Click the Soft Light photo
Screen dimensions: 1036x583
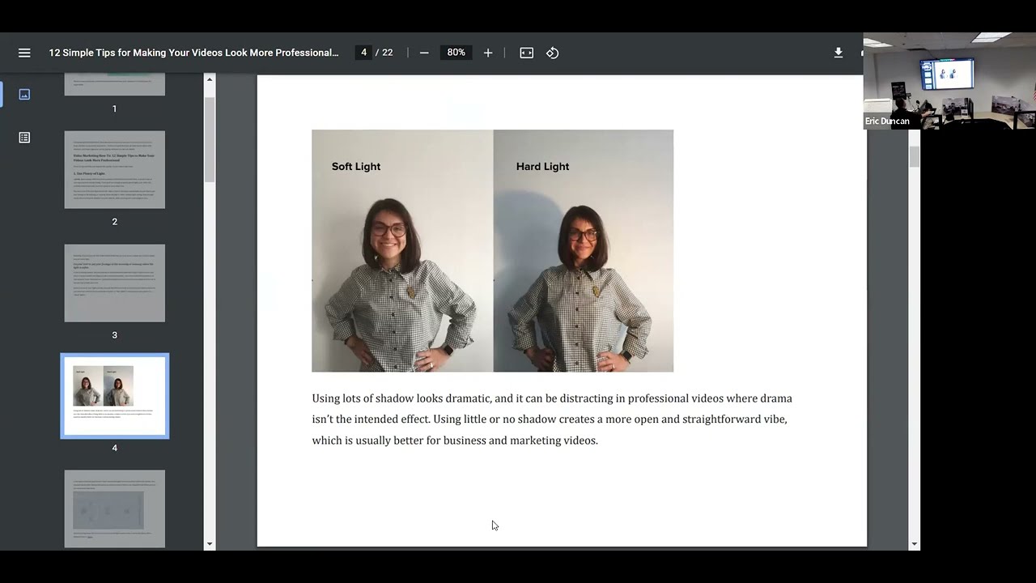coord(402,251)
